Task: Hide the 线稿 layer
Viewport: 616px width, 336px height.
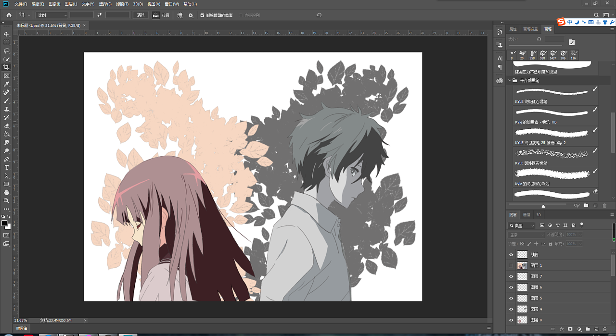Action: coord(512,254)
